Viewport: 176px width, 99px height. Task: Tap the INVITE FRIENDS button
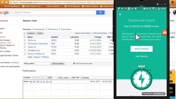[x=141, y=49]
